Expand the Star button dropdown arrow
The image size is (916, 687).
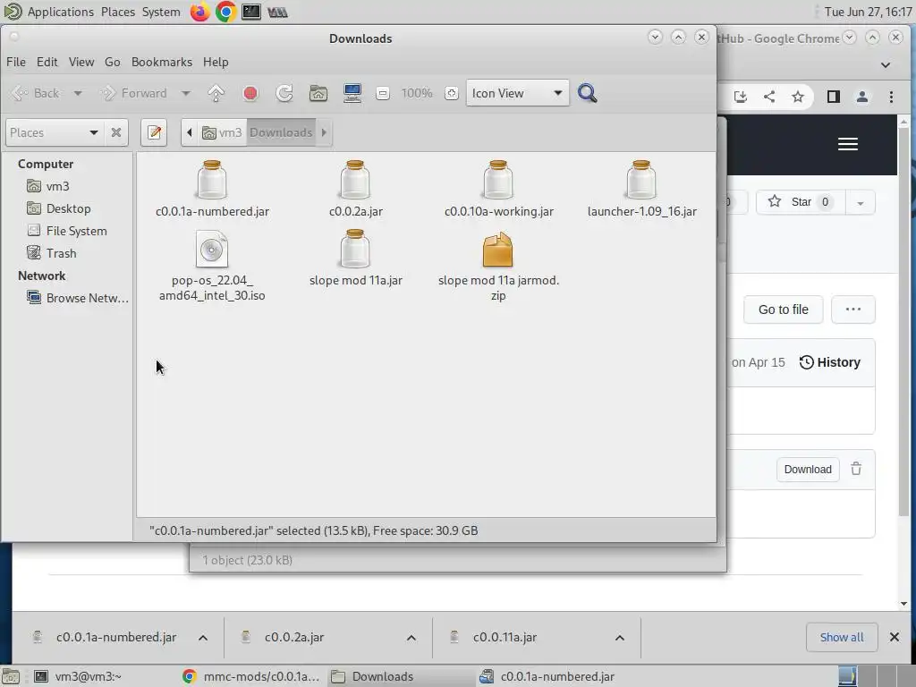point(860,203)
